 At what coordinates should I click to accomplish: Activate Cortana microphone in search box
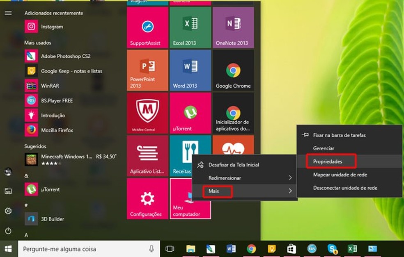(x=151, y=248)
